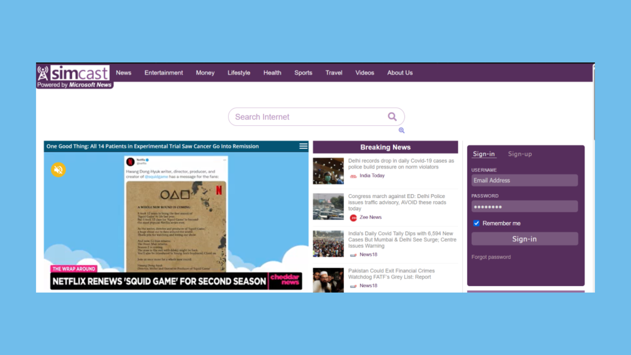Open the Forgot password link
The width and height of the screenshot is (631, 355).
pyautogui.click(x=491, y=257)
